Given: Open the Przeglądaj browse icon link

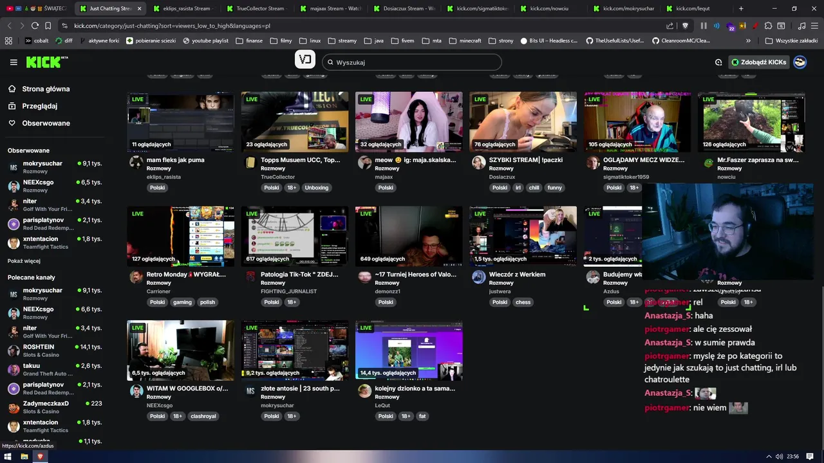Looking at the screenshot, I should (12, 106).
